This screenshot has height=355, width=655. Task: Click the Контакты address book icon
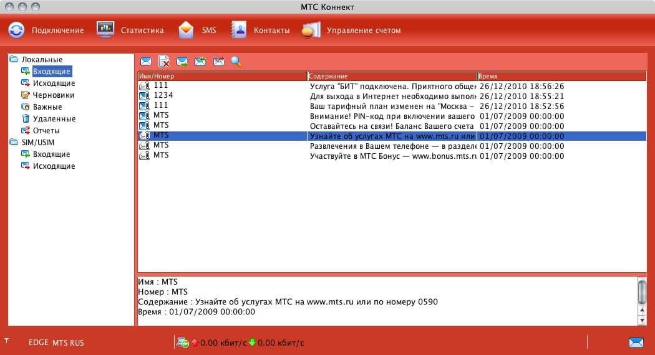(238, 30)
